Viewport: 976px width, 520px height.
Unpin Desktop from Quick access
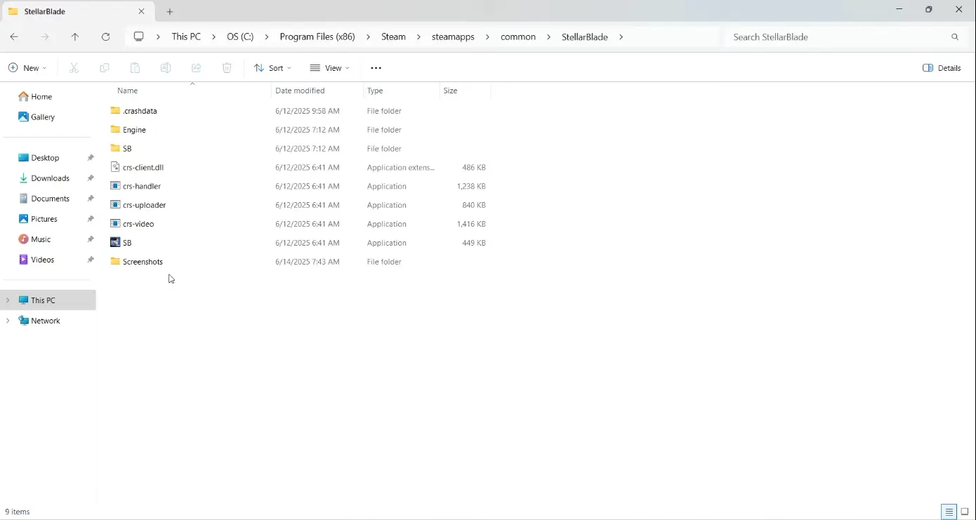point(91,158)
